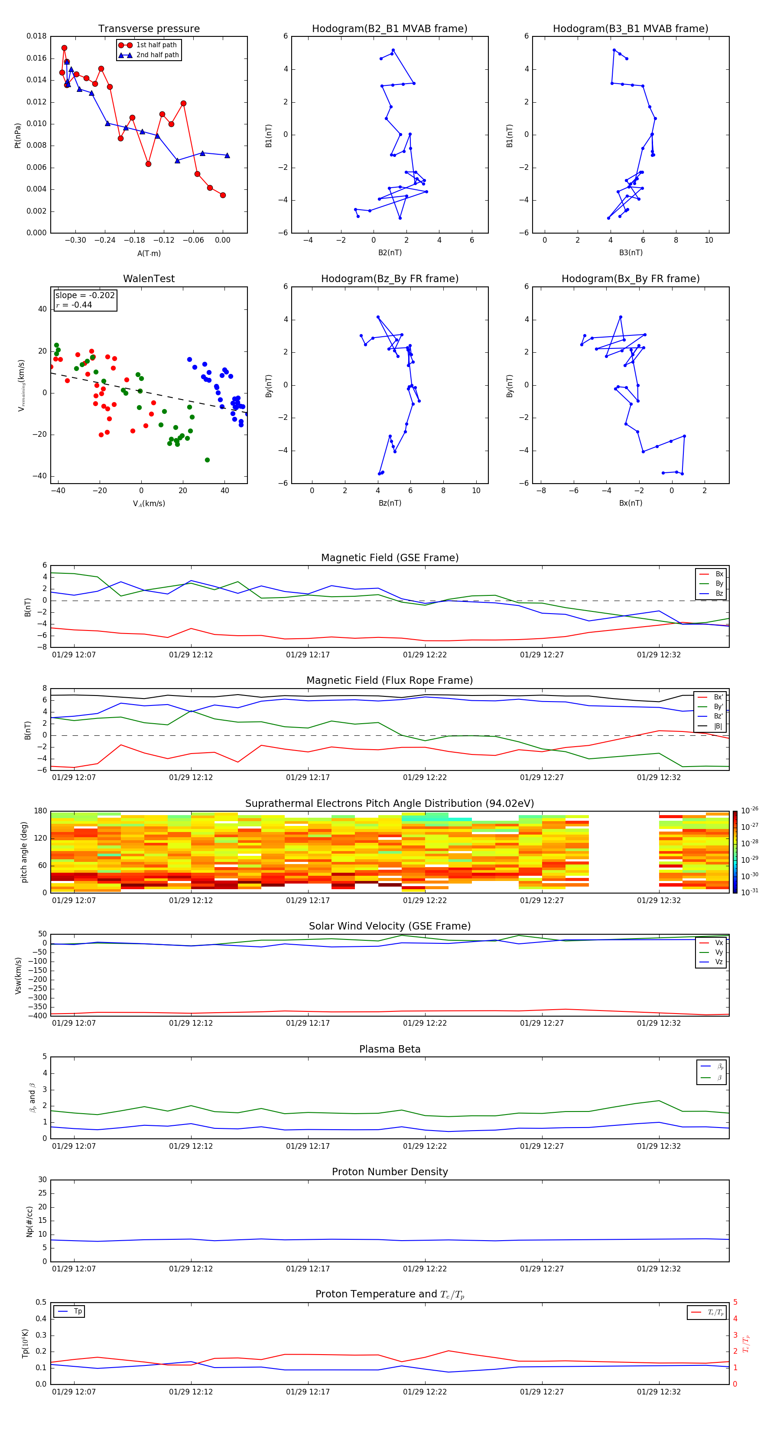Click the "pitch angle (deg)" y-axis label

(24, 852)
